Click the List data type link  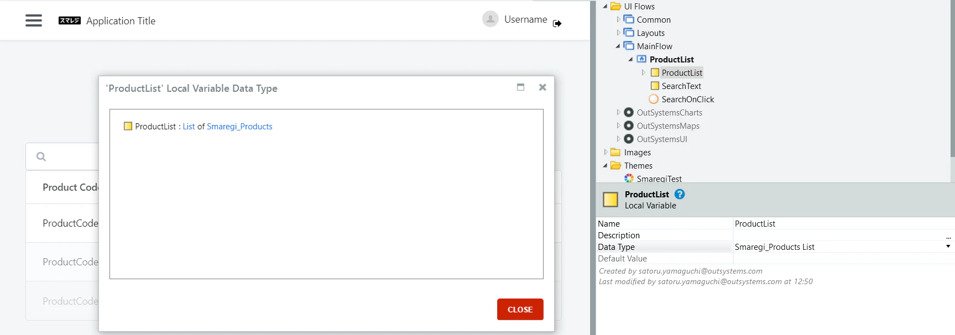pos(189,127)
